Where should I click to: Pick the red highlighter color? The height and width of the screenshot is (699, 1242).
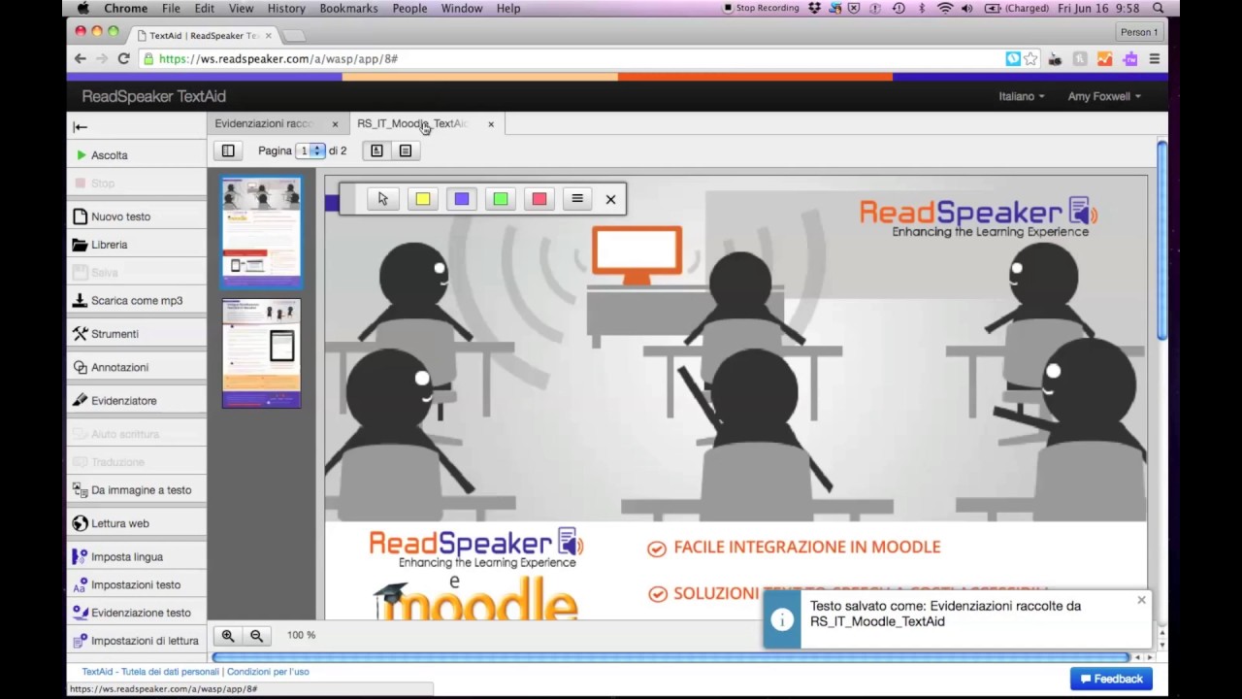(539, 199)
